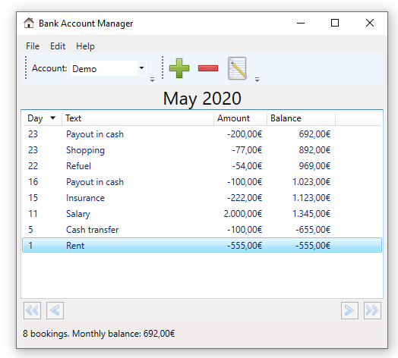Viewport: 398px width, 358px height.
Task: Jump to last month with double-right arrows
Action: [x=372, y=310]
